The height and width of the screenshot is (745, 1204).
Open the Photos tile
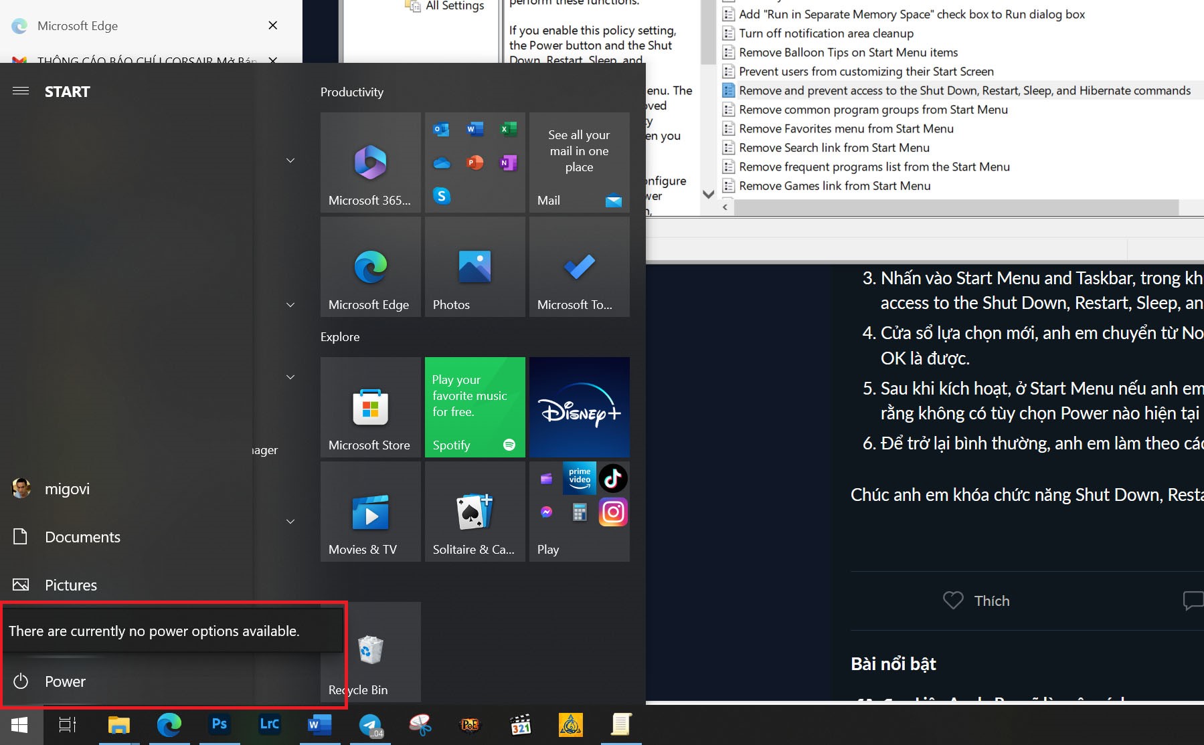click(x=475, y=267)
